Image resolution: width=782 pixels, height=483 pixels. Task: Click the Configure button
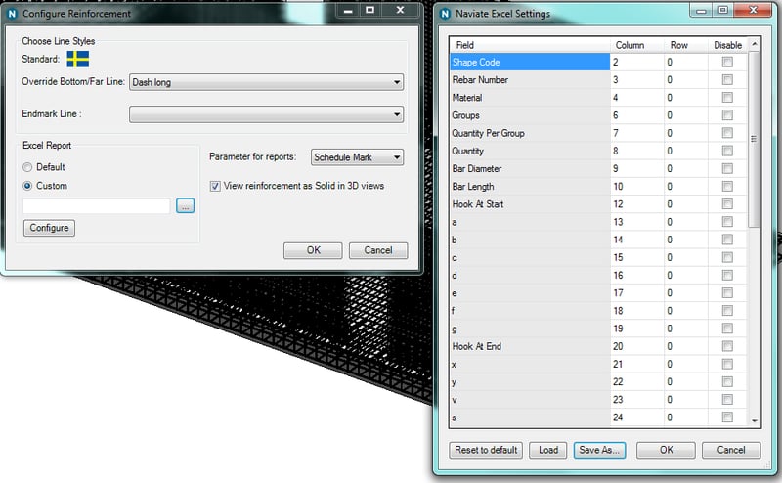coord(49,228)
